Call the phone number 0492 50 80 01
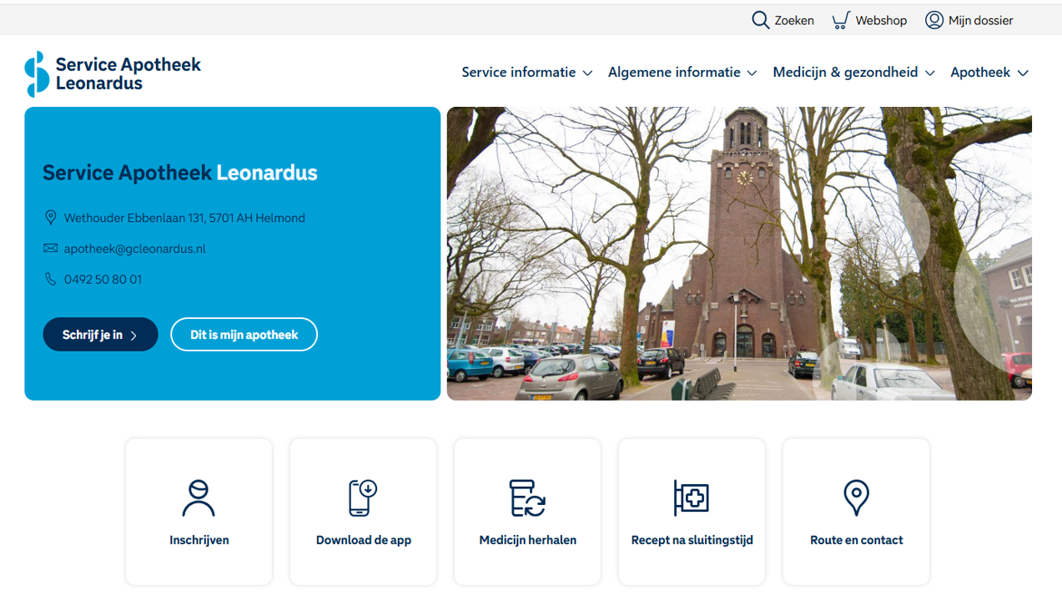 (103, 280)
